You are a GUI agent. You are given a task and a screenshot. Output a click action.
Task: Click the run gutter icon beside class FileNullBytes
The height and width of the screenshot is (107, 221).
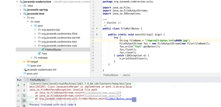click(97, 29)
